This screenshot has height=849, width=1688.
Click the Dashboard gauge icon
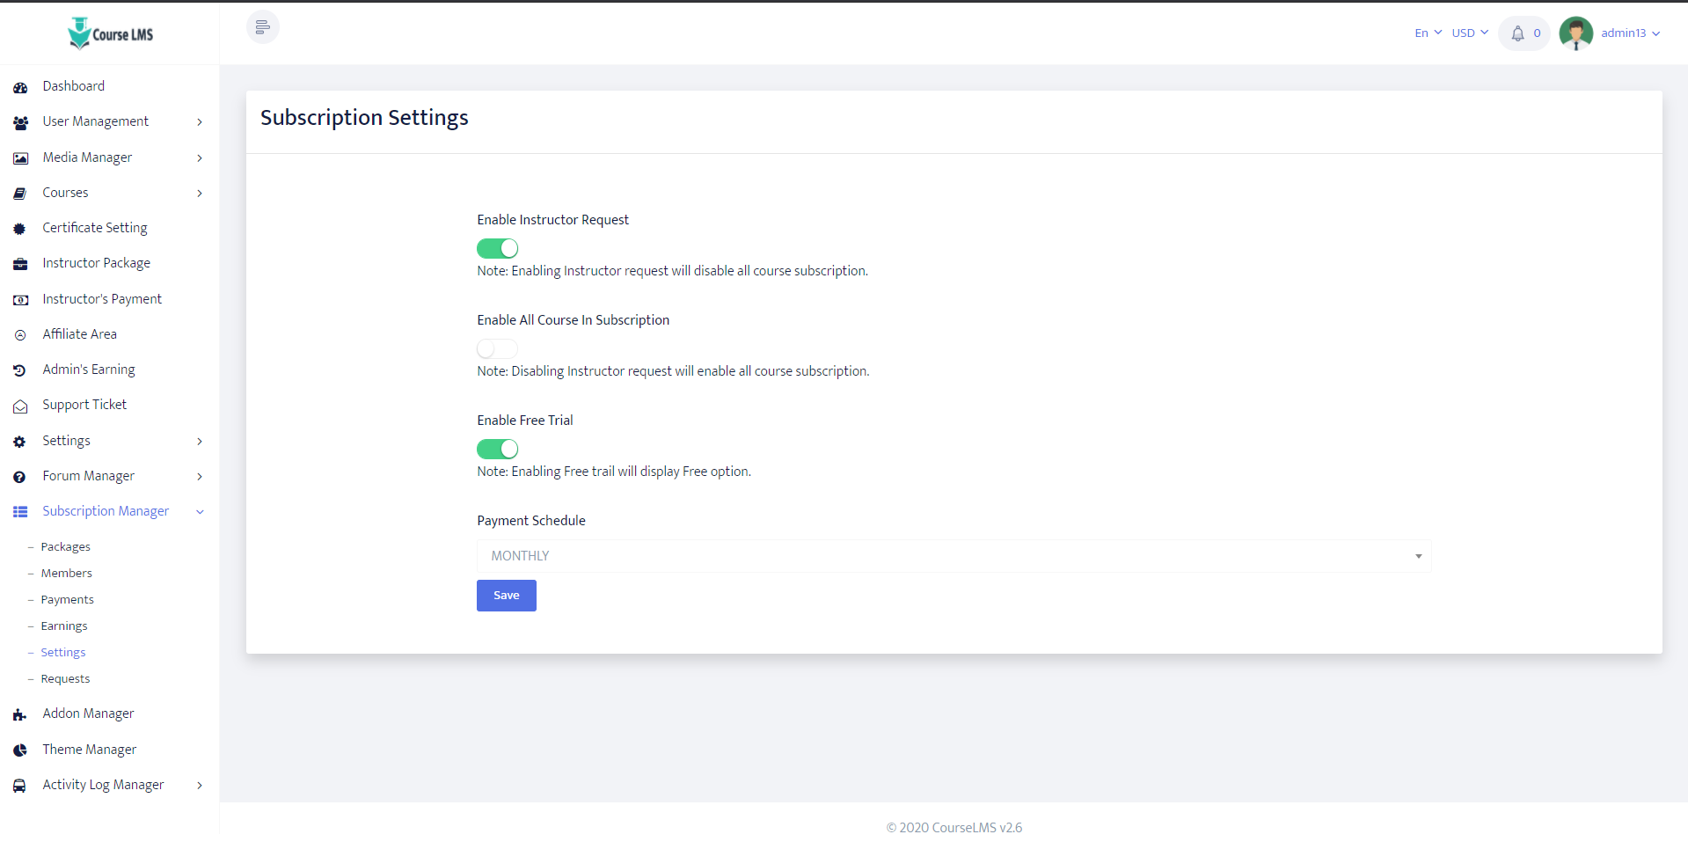20,87
